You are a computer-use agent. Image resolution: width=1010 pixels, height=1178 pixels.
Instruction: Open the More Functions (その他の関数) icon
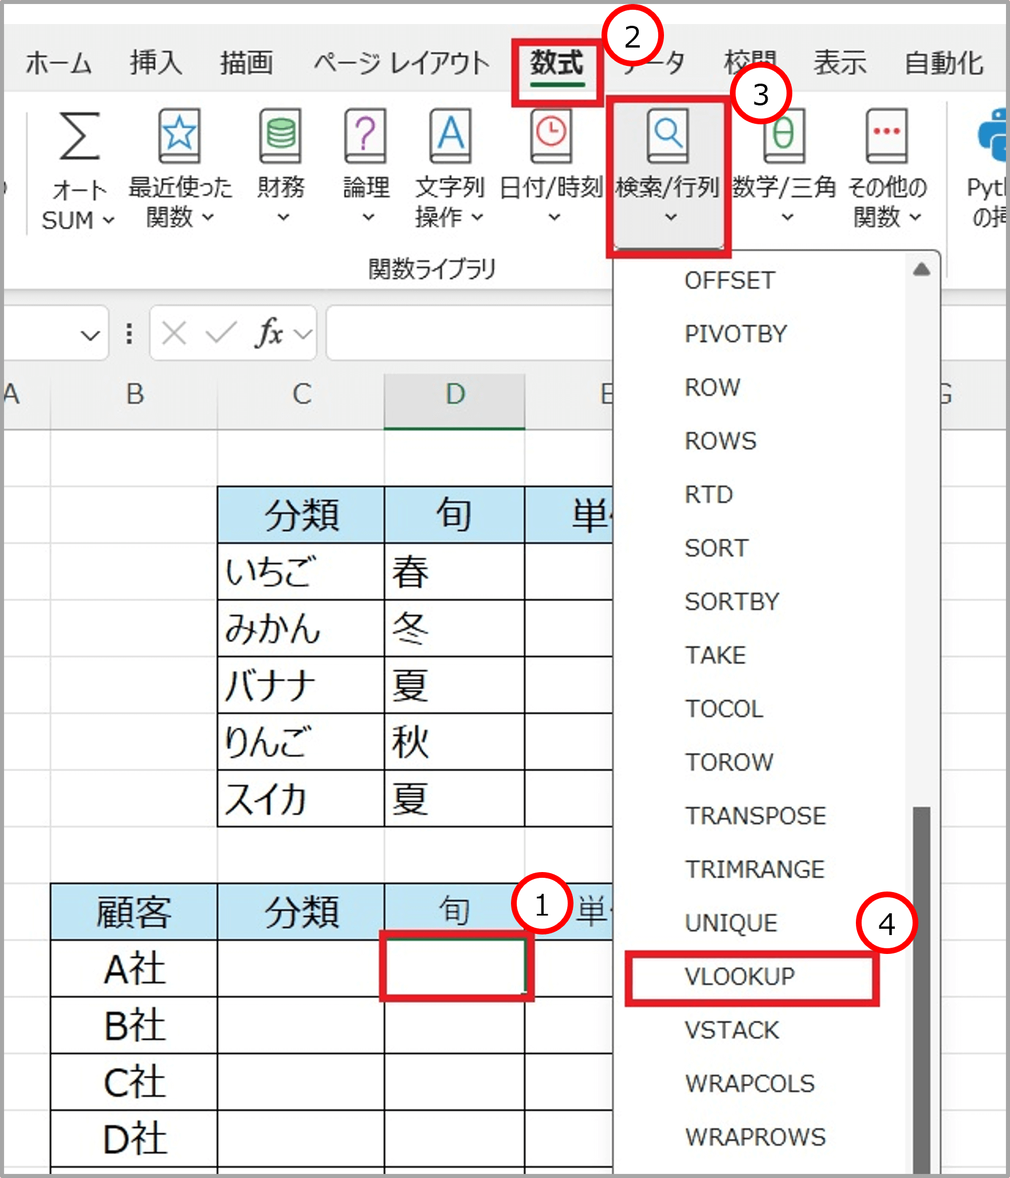coord(886,135)
